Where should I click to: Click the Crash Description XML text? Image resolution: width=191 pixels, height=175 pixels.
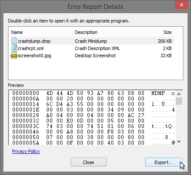[x=97, y=48]
